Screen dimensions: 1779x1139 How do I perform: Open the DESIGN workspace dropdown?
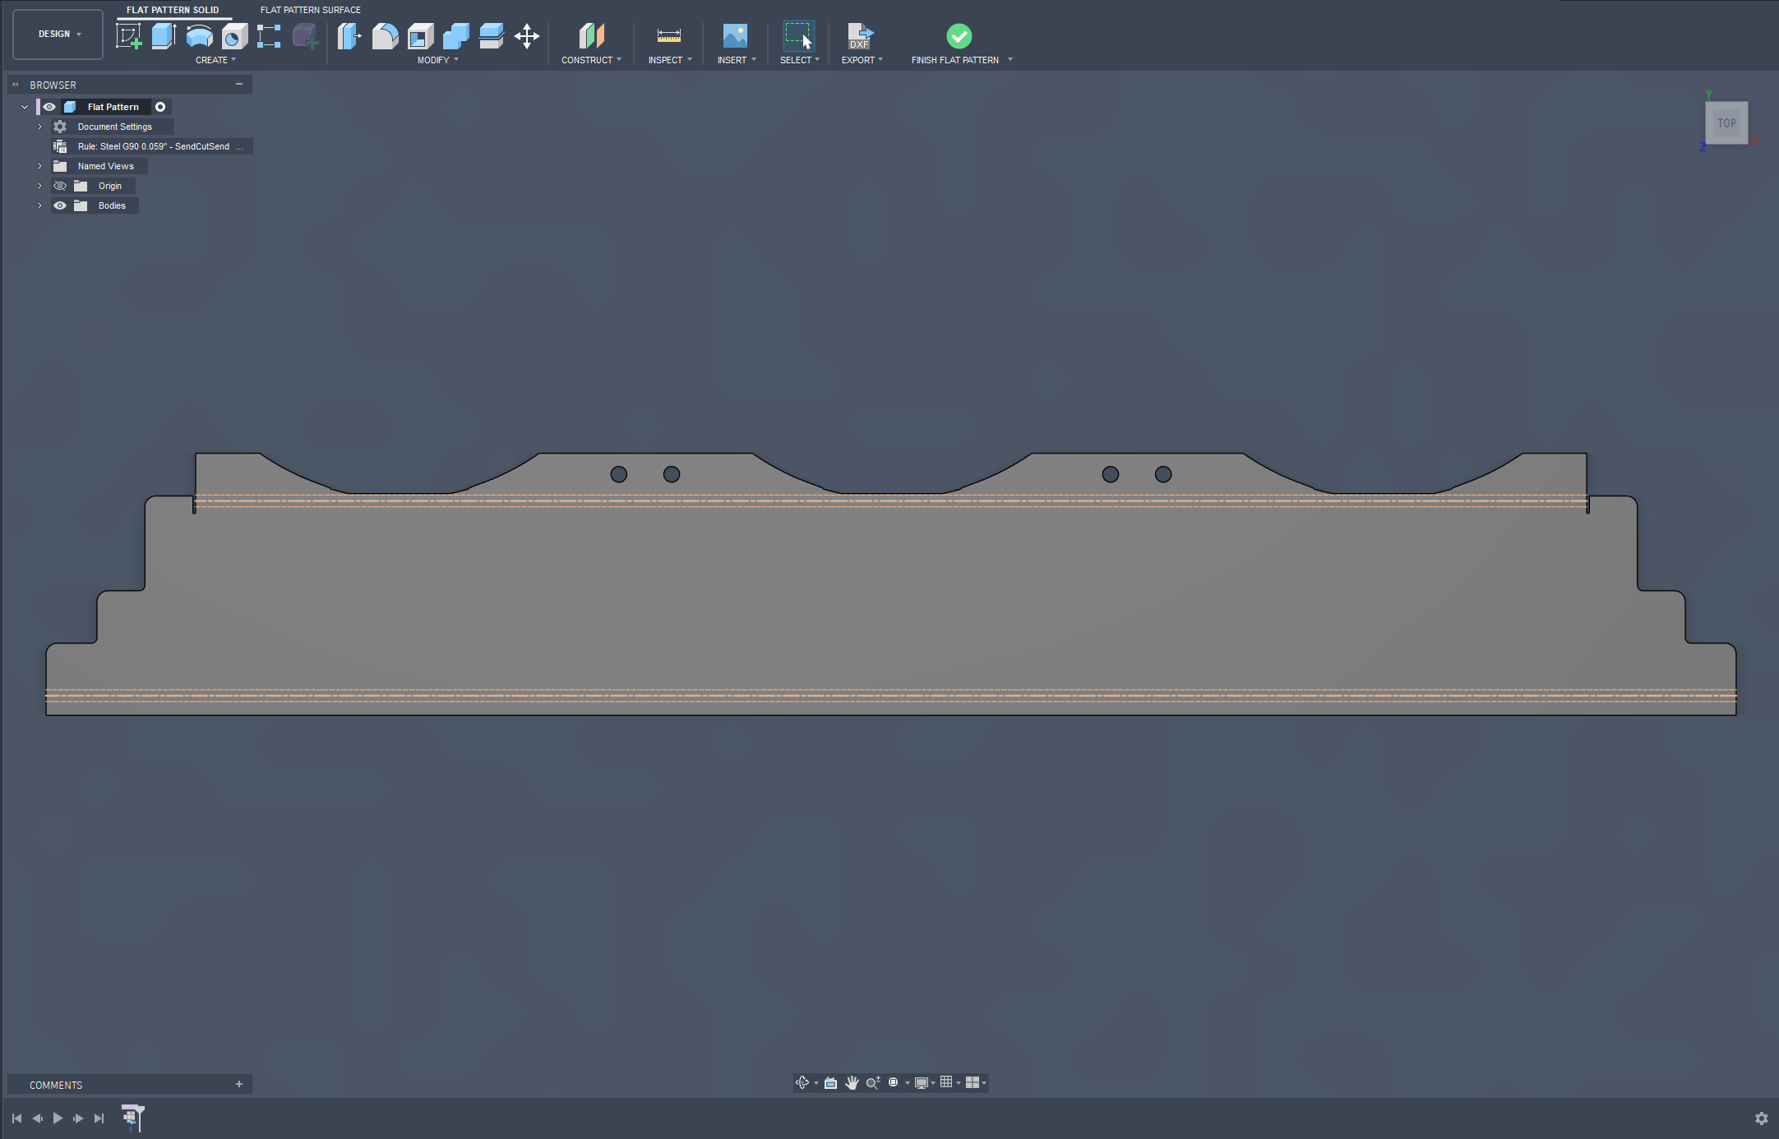[58, 34]
